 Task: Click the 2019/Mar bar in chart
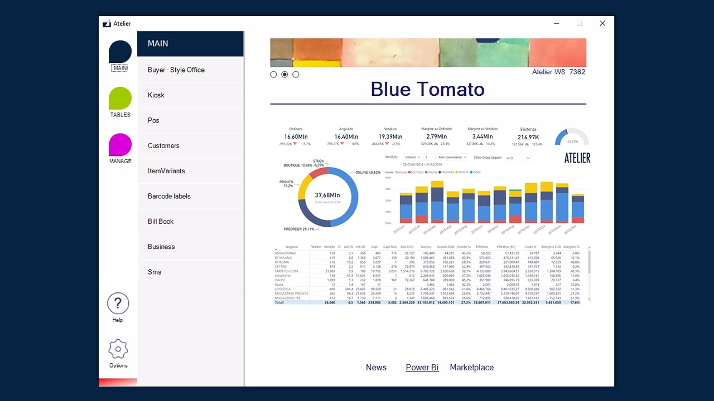(437, 202)
